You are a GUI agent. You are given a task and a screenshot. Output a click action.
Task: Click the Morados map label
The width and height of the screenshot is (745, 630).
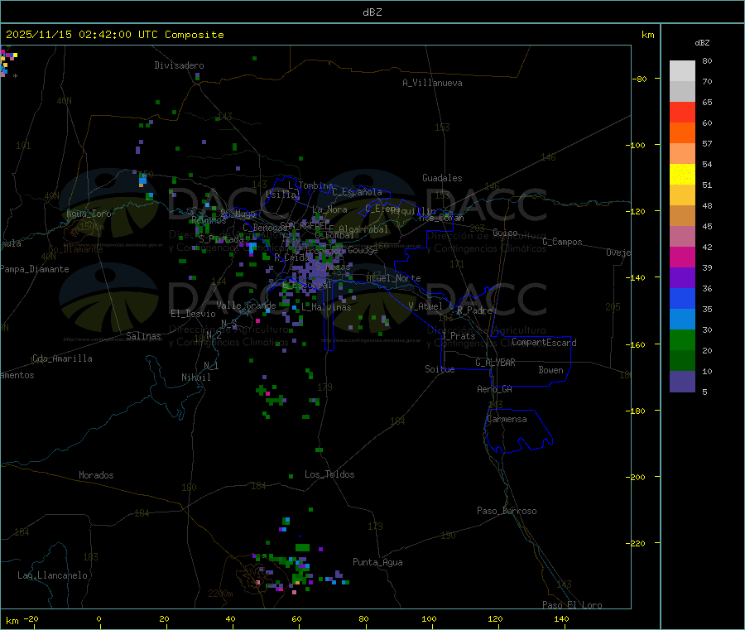click(97, 475)
